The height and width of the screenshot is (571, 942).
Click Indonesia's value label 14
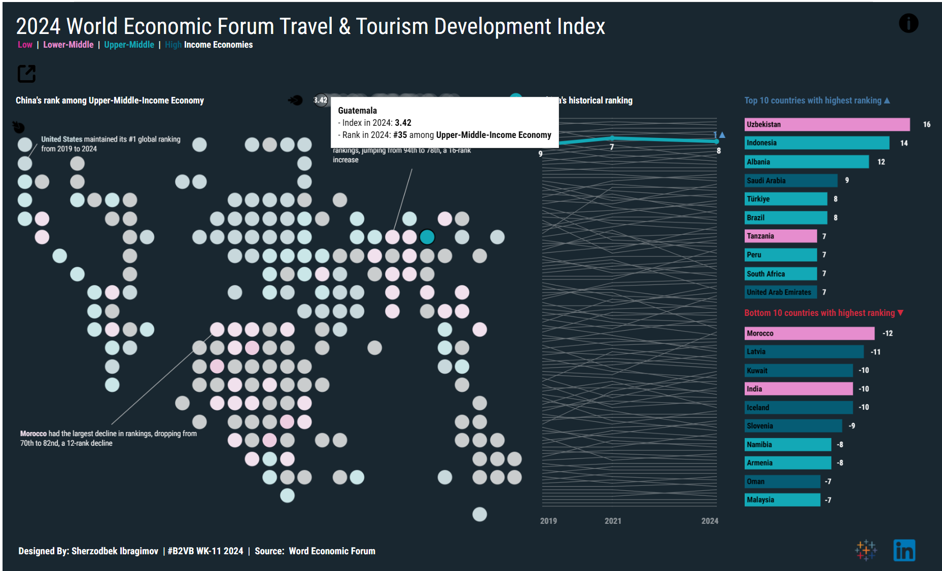(x=904, y=143)
